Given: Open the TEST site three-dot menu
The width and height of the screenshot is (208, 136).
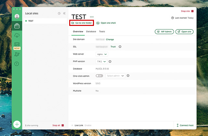Looking at the screenshot, I should [92, 17].
